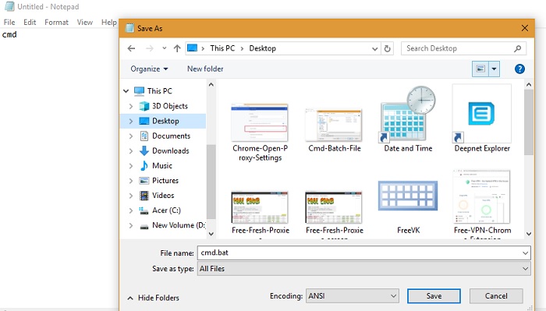The height and width of the screenshot is (311, 546).
Task: Expand the 3D Objects node
Action: coord(131,106)
